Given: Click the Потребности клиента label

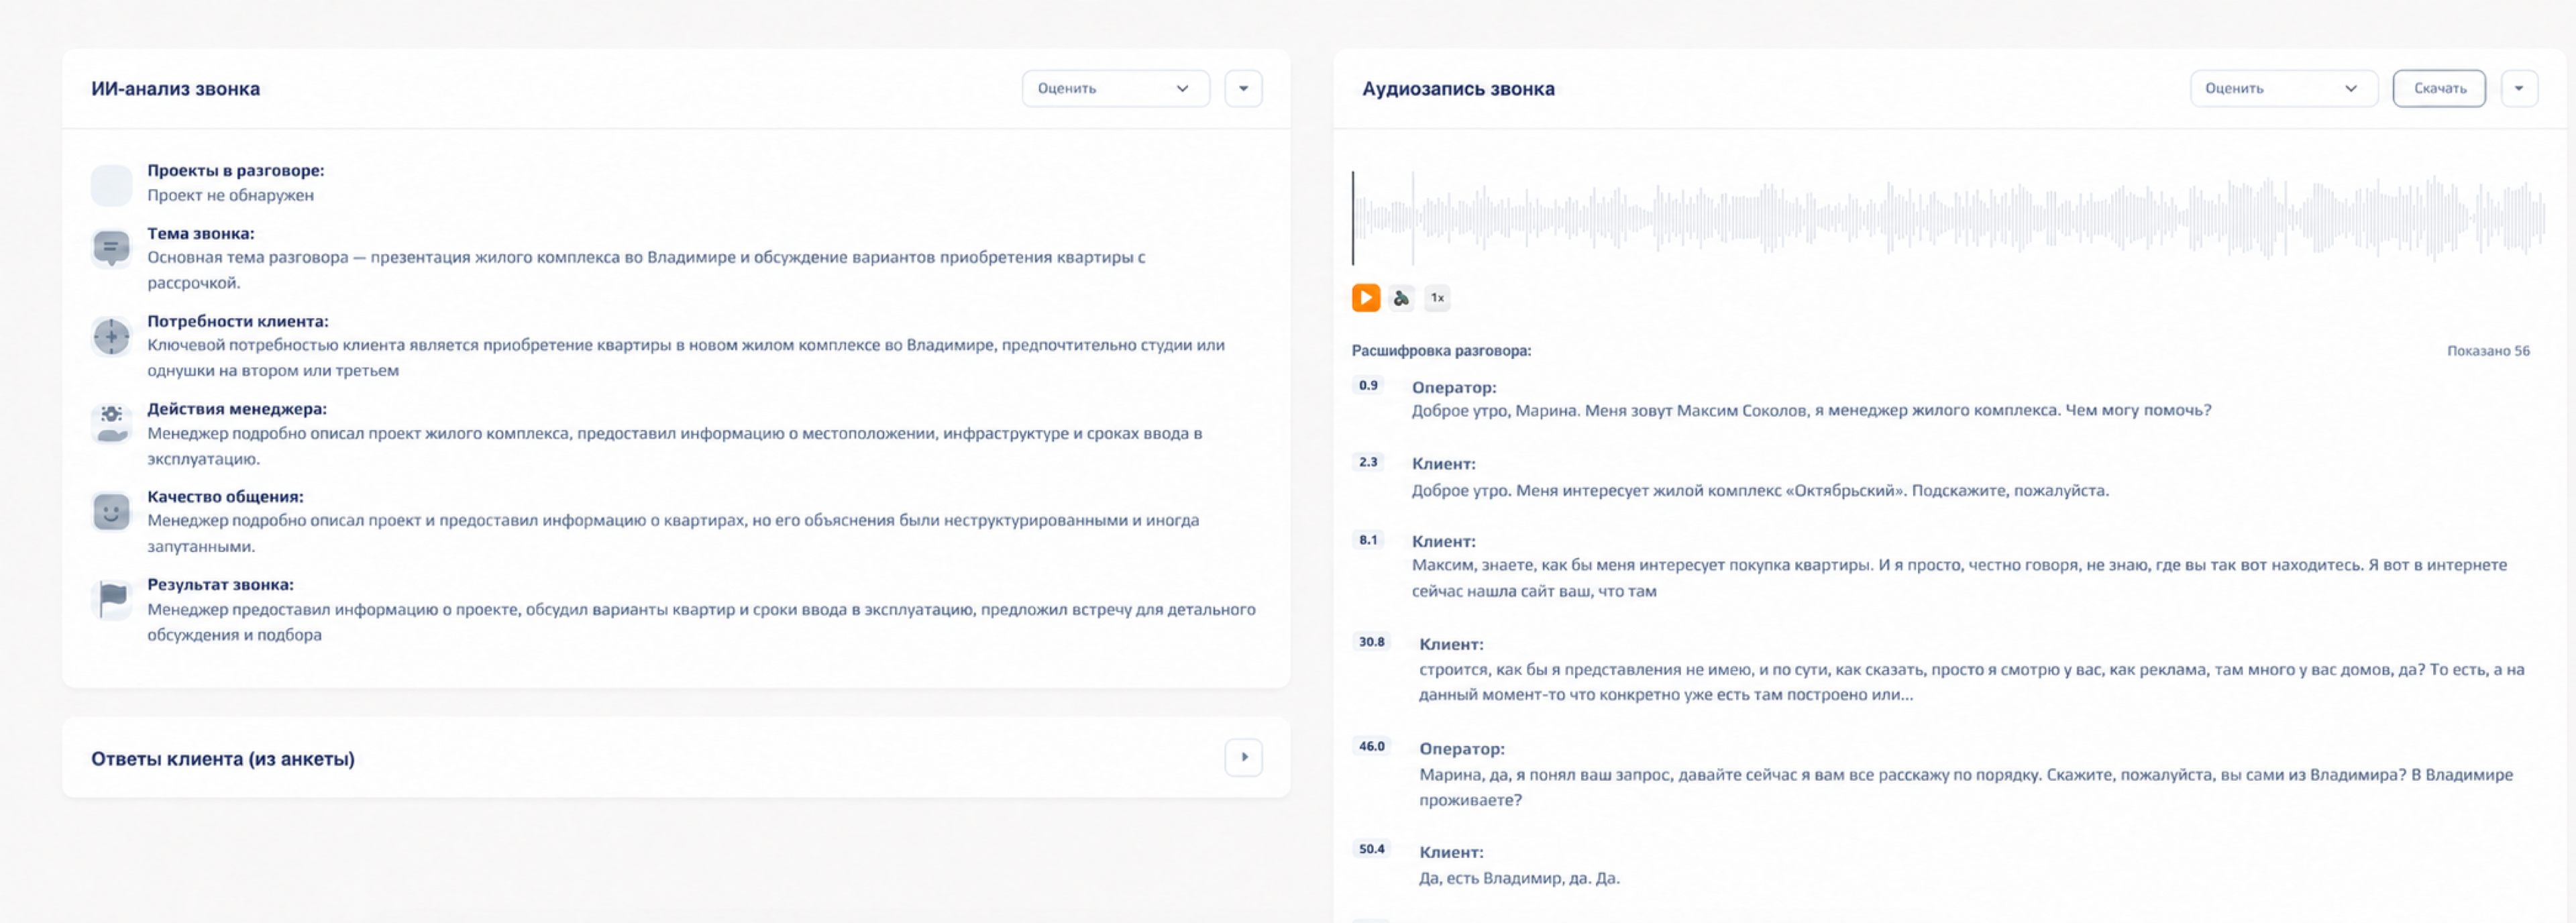Looking at the screenshot, I should pos(238,322).
